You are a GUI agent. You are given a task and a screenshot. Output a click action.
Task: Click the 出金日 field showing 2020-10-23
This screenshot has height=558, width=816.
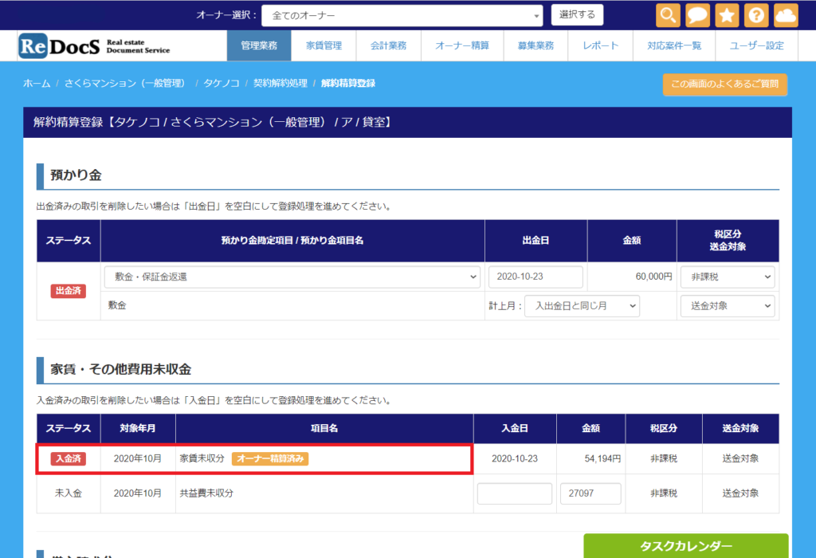[x=535, y=277]
